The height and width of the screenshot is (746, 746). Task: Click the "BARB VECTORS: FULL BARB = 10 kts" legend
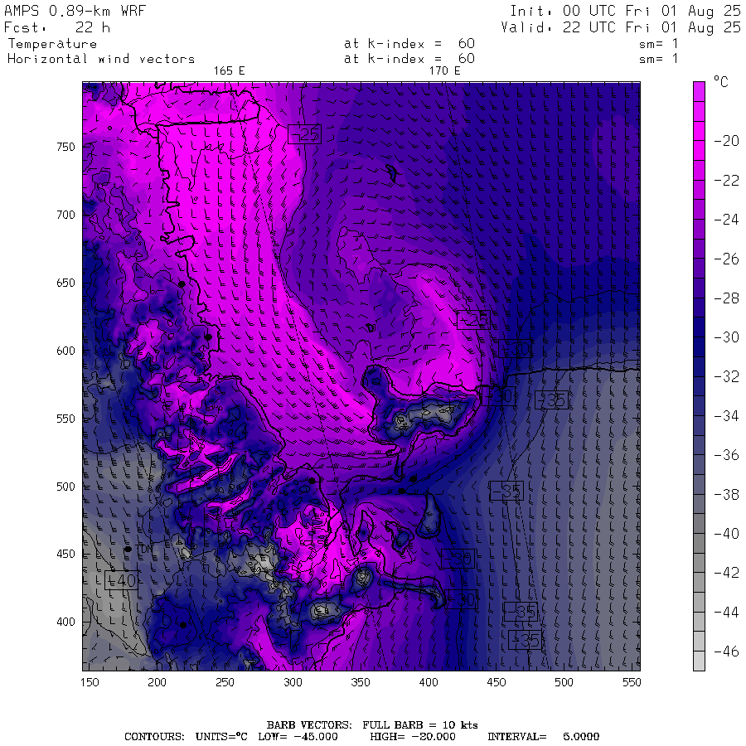coord(372,725)
